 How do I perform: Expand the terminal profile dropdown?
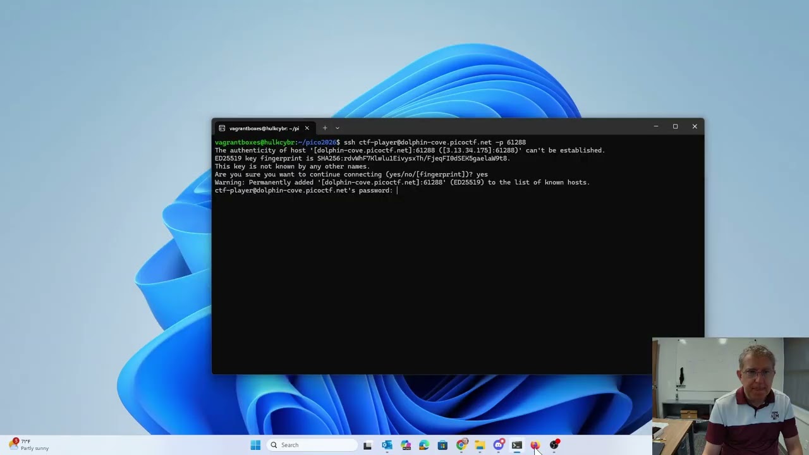click(338, 128)
